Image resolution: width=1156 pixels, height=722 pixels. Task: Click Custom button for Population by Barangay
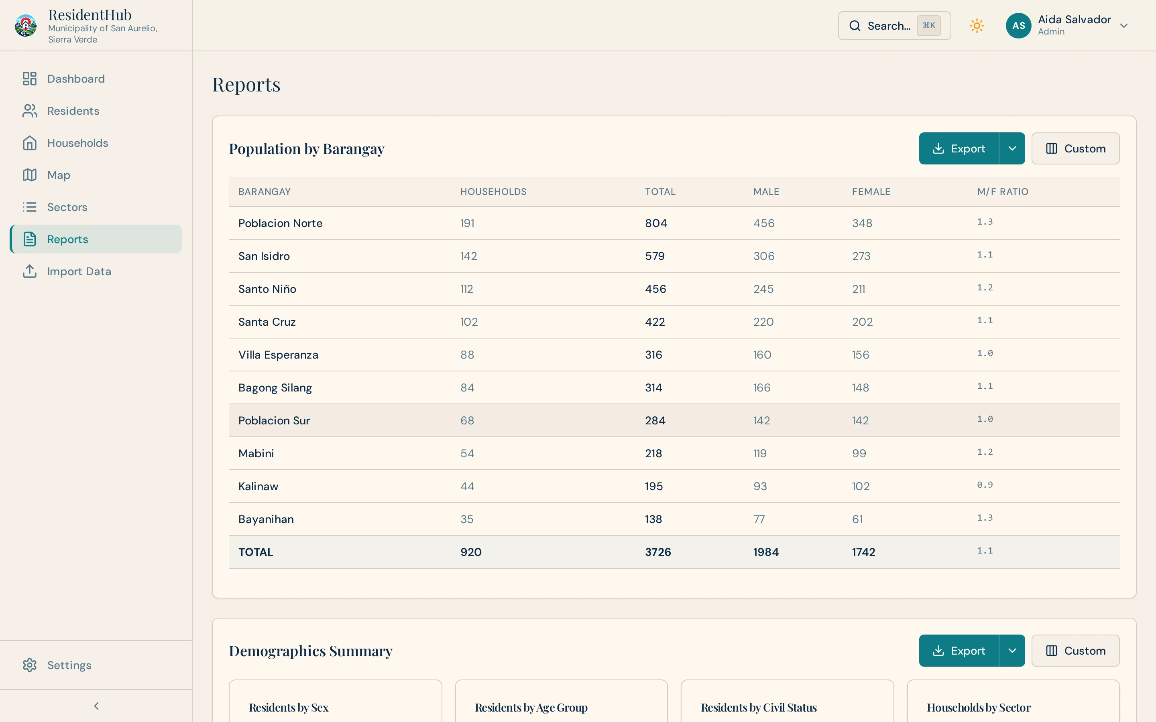coord(1075,148)
